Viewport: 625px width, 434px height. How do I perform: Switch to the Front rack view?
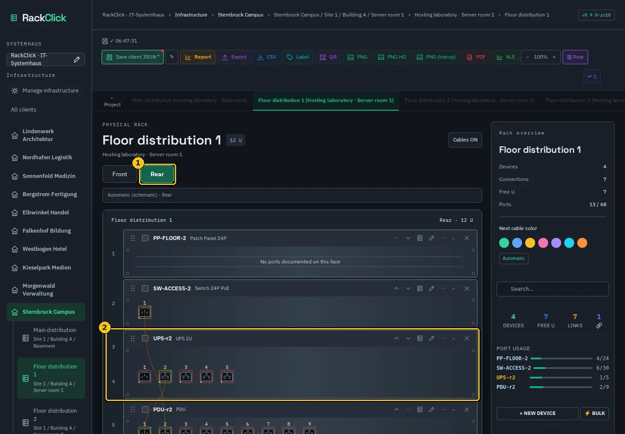120,174
